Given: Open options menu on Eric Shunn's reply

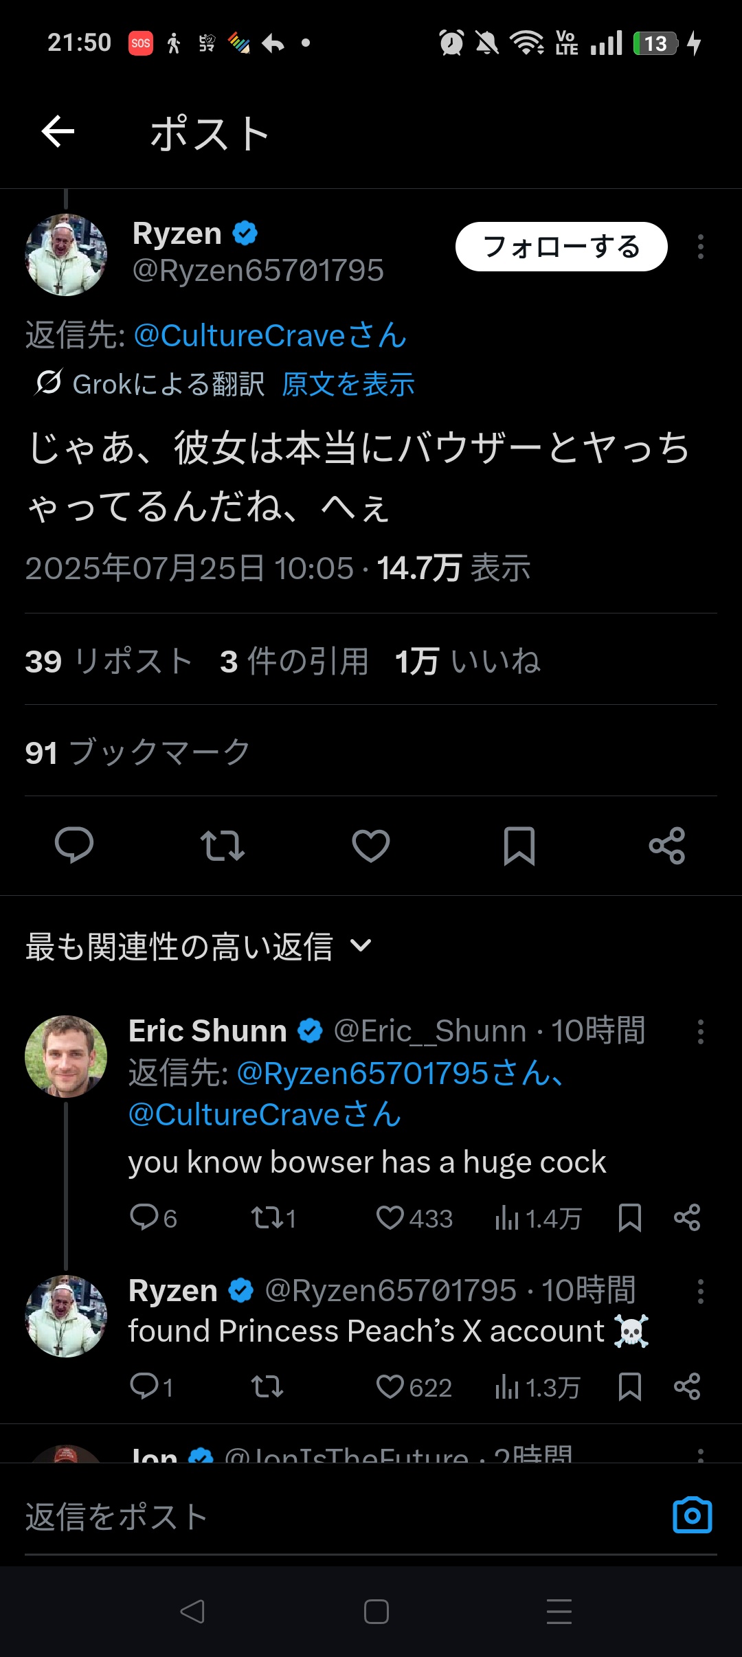Looking at the screenshot, I should click(x=700, y=1032).
